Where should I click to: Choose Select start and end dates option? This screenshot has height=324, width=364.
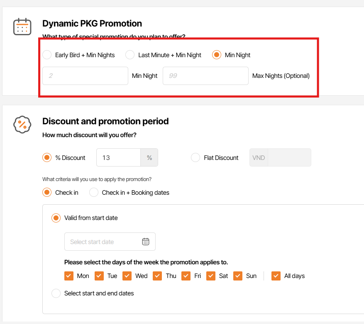[x=56, y=293]
